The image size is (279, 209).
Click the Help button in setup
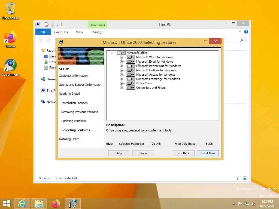pyautogui.click(x=119, y=153)
